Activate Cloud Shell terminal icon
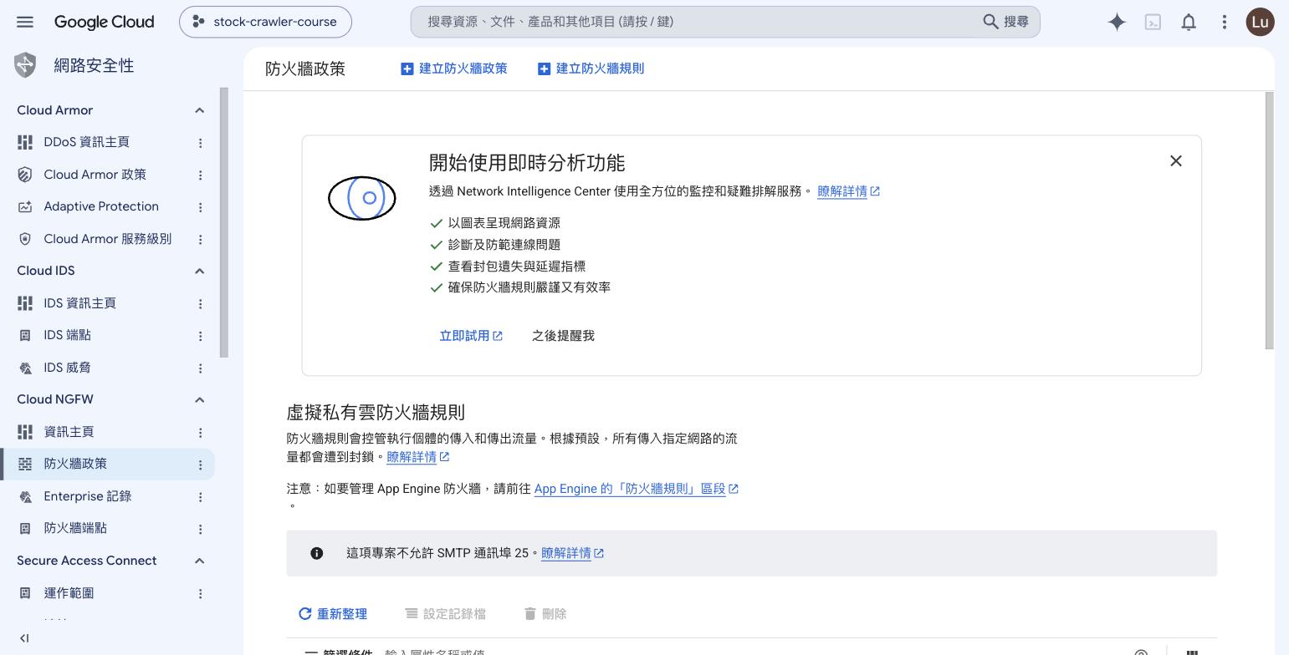 pos(1153,23)
